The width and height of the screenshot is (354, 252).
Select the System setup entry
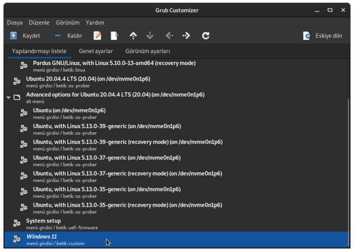[43, 221]
